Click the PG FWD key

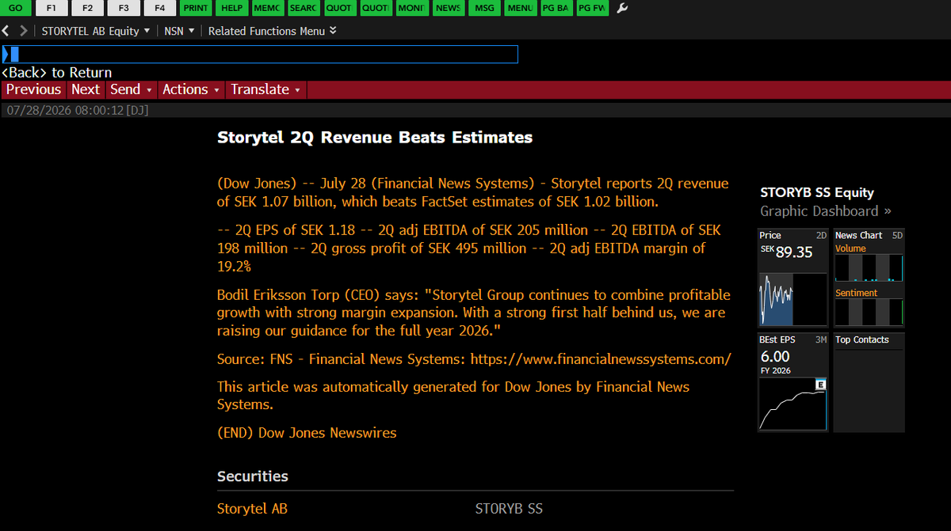click(592, 8)
